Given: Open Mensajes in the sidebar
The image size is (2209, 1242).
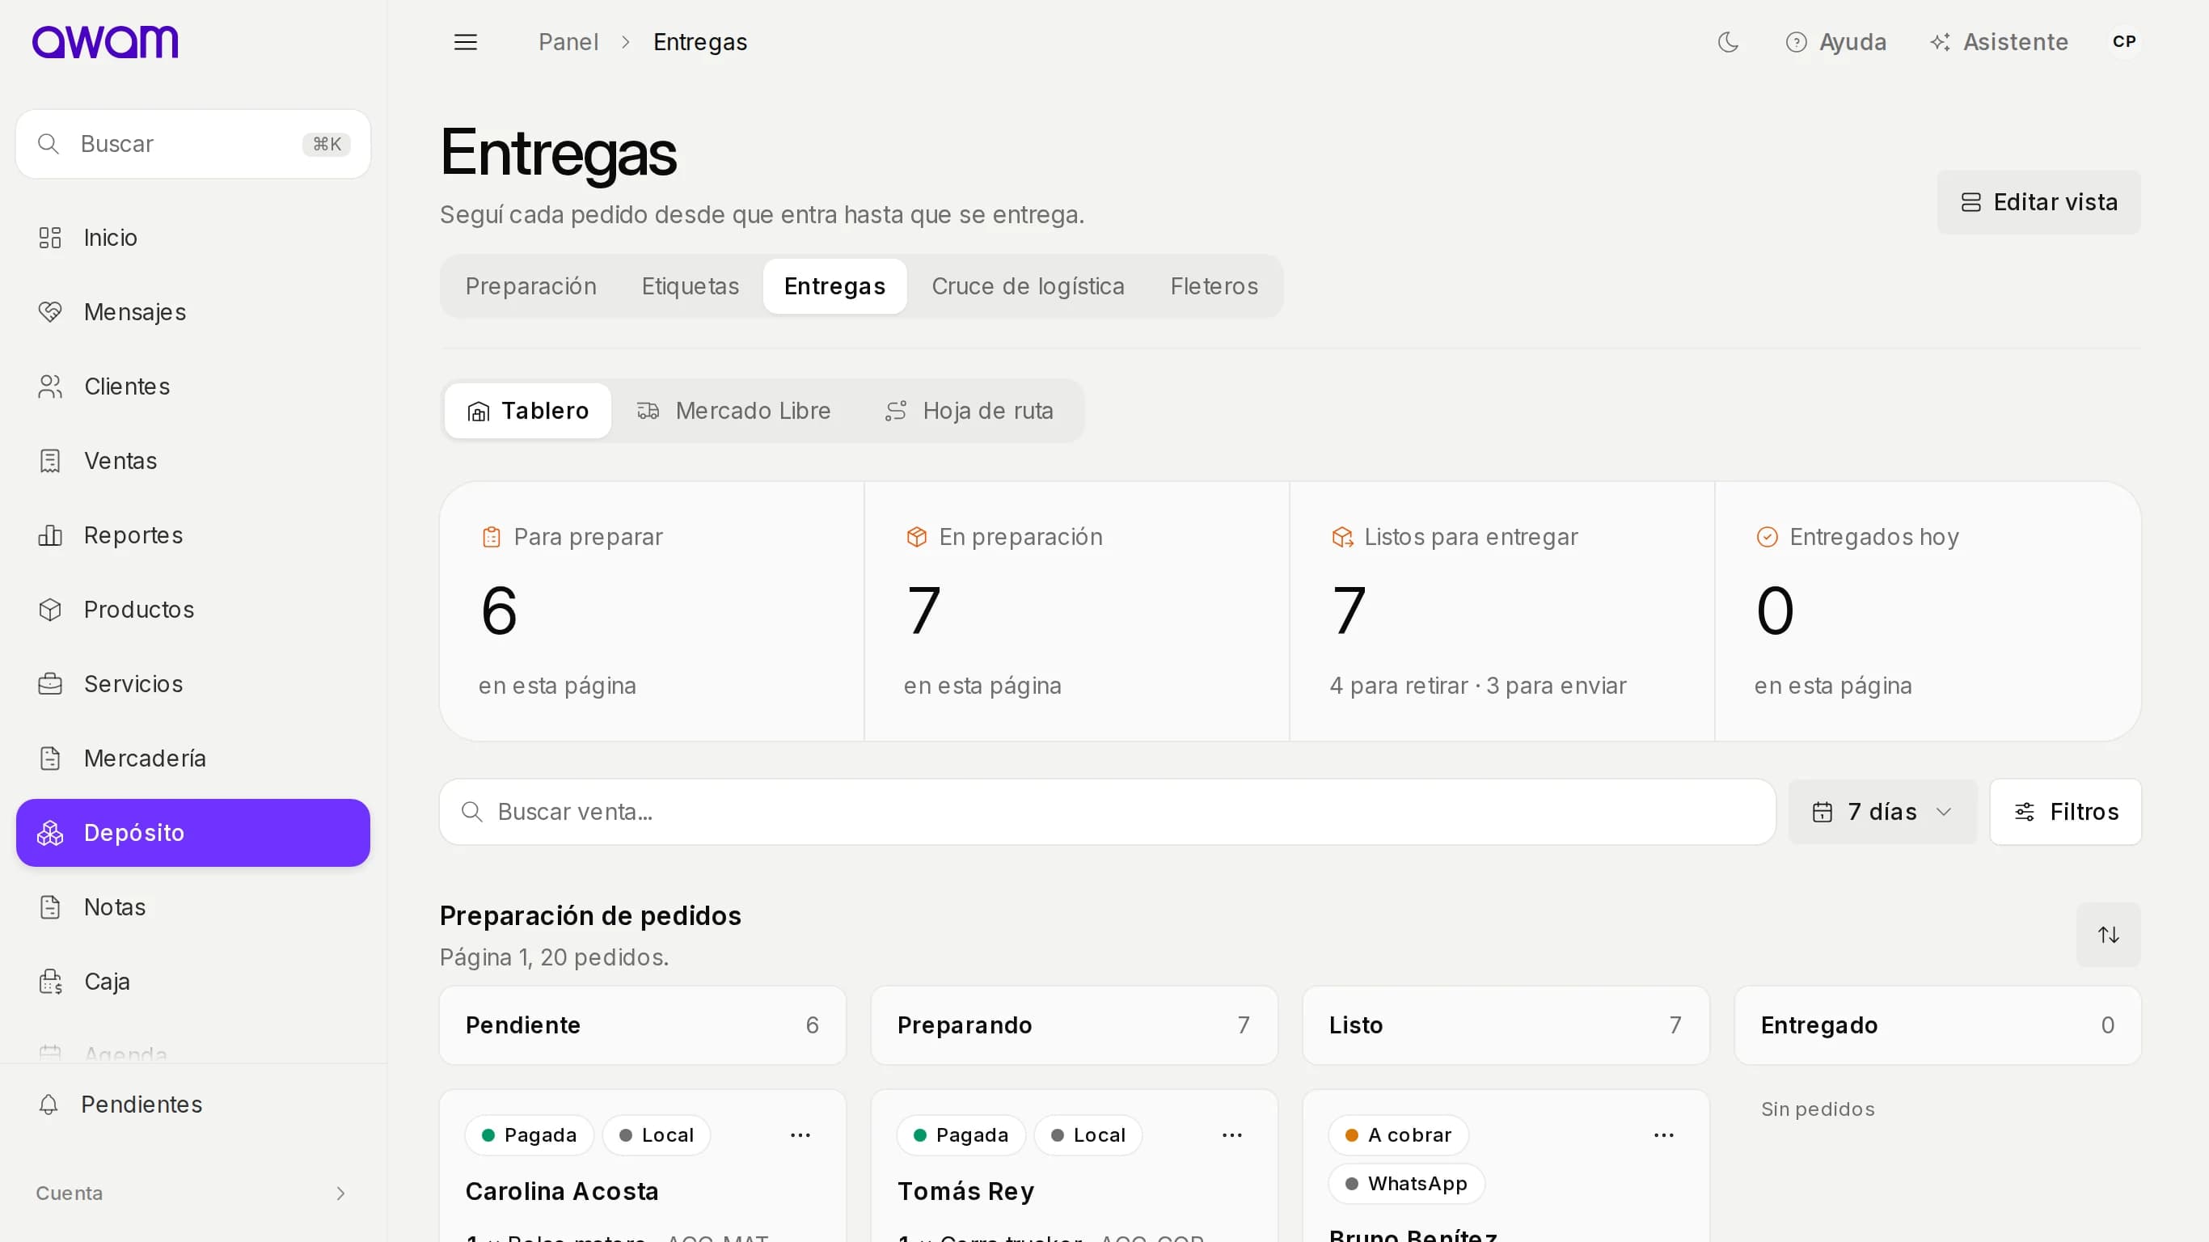Looking at the screenshot, I should [193, 312].
